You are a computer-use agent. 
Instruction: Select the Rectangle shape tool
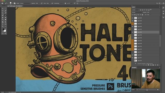click(5, 24)
